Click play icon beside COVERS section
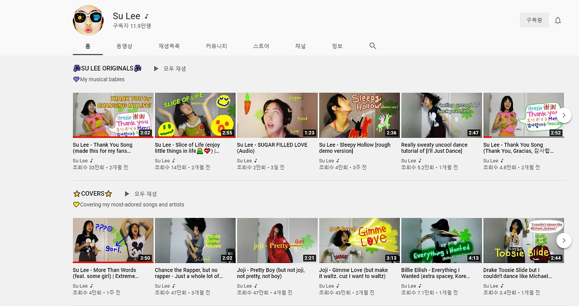 (127, 194)
